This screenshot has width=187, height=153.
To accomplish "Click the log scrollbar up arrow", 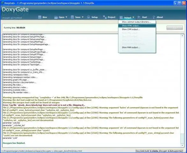I will pyautogui.click(x=182, y=36).
